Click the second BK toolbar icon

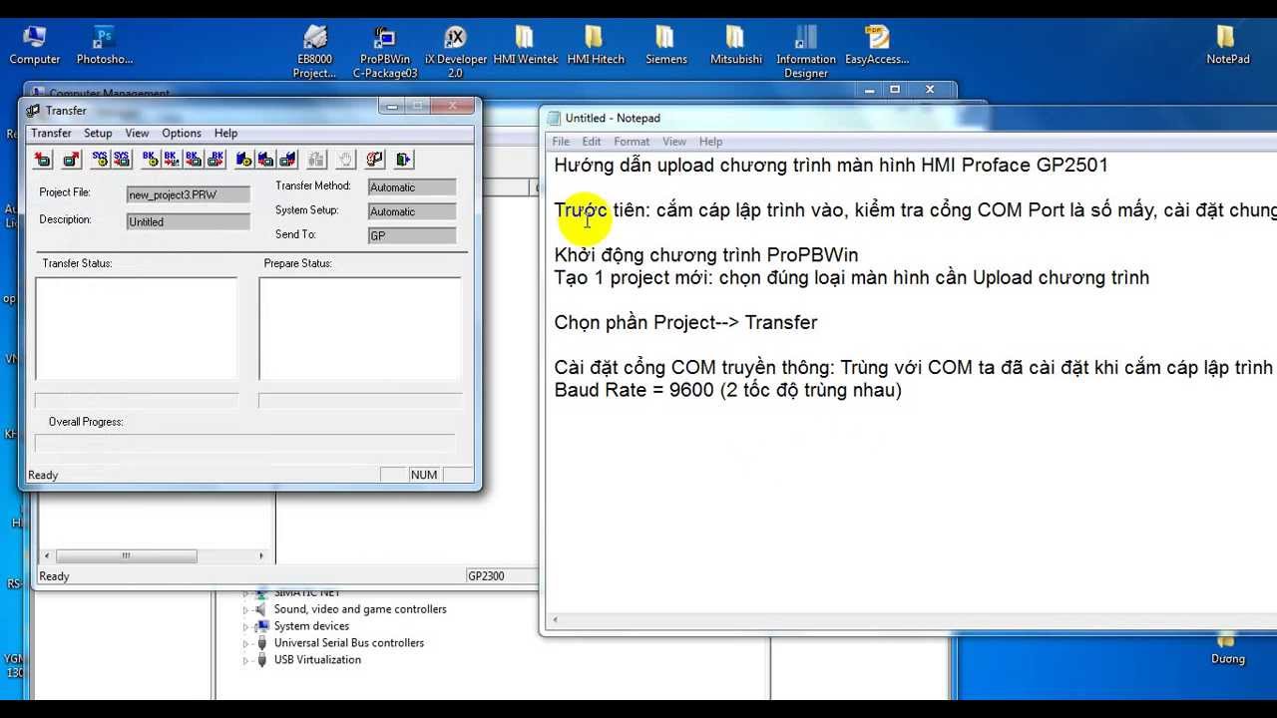[172, 160]
